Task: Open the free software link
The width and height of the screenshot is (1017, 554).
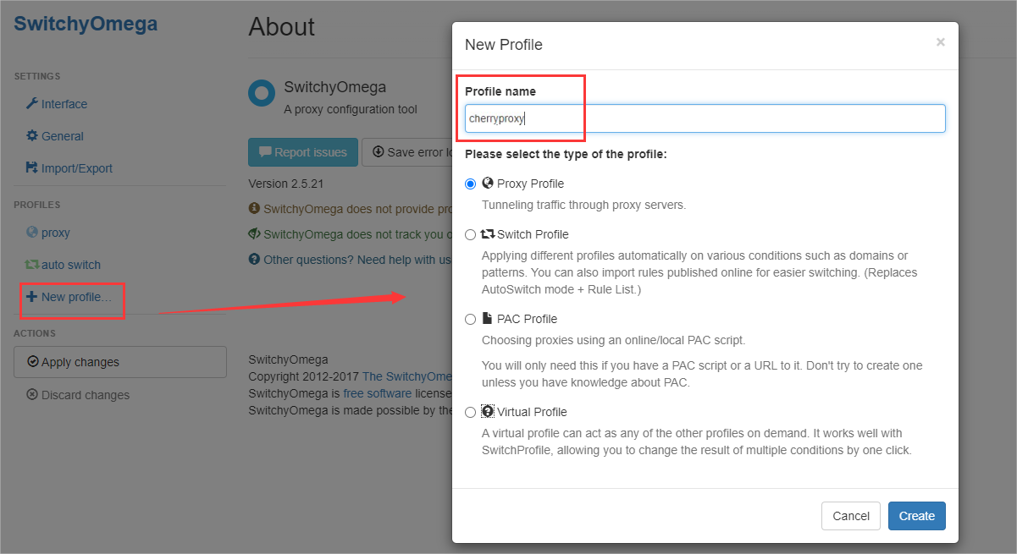Action: click(x=378, y=393)
